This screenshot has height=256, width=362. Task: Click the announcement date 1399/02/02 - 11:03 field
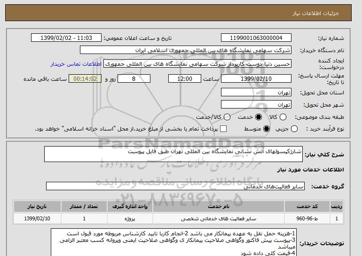[66, 38]
